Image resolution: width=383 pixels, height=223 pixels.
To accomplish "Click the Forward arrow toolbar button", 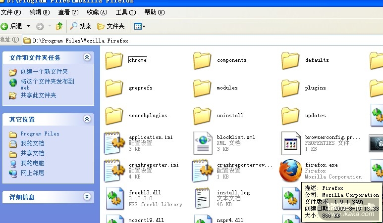I will coord(40,26).
